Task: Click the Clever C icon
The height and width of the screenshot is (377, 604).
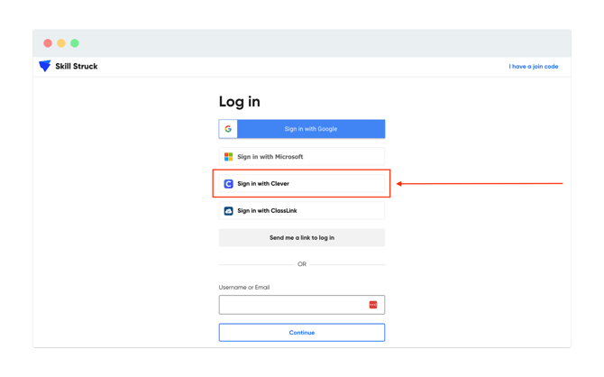Action: pos(228,184)
